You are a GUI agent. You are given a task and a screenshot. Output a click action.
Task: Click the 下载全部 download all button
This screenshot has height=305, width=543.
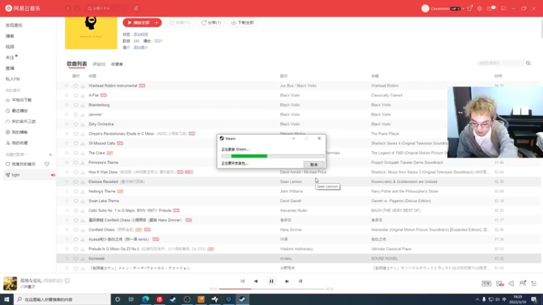[x=242, y=22]
